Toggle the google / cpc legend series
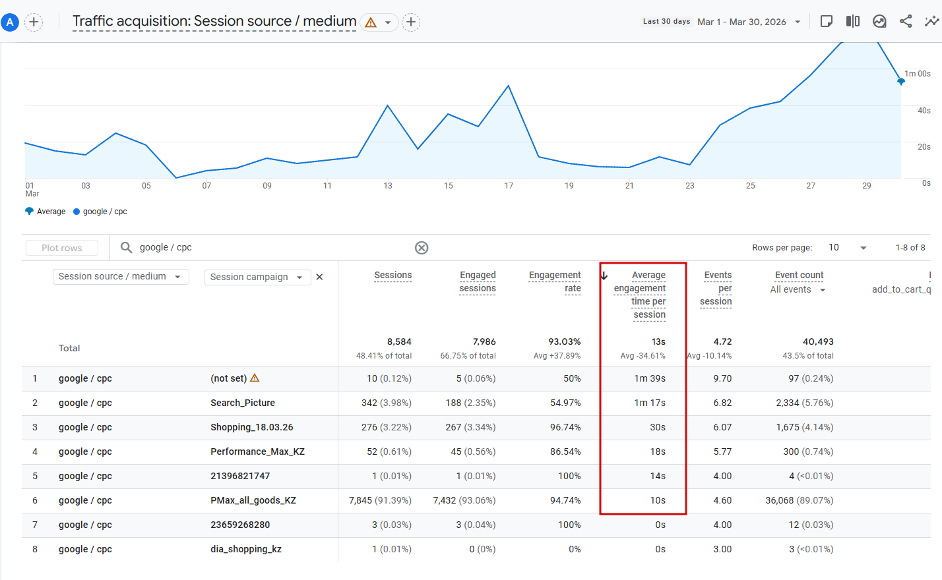Viewport: 942px width, 580px height. click(x=100, y=212)
